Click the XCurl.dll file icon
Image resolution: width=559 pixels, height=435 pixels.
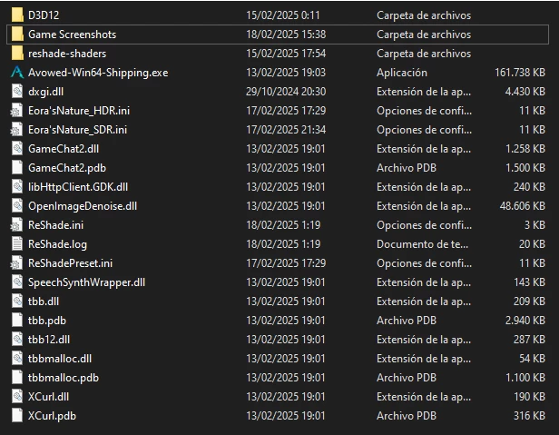coord(17,397)
